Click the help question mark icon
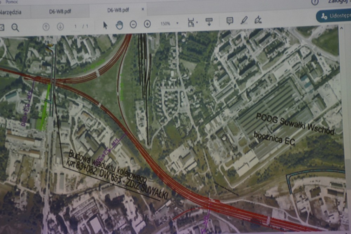This screenshot has width=351, height=234. tap(315, 2)
